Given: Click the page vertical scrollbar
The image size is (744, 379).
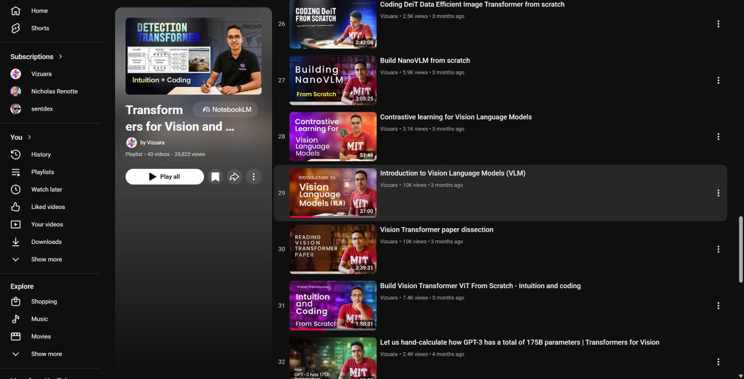Looking at the screenshot, I should [x=741, y=248].
